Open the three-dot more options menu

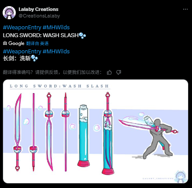[x=185, y=9]
